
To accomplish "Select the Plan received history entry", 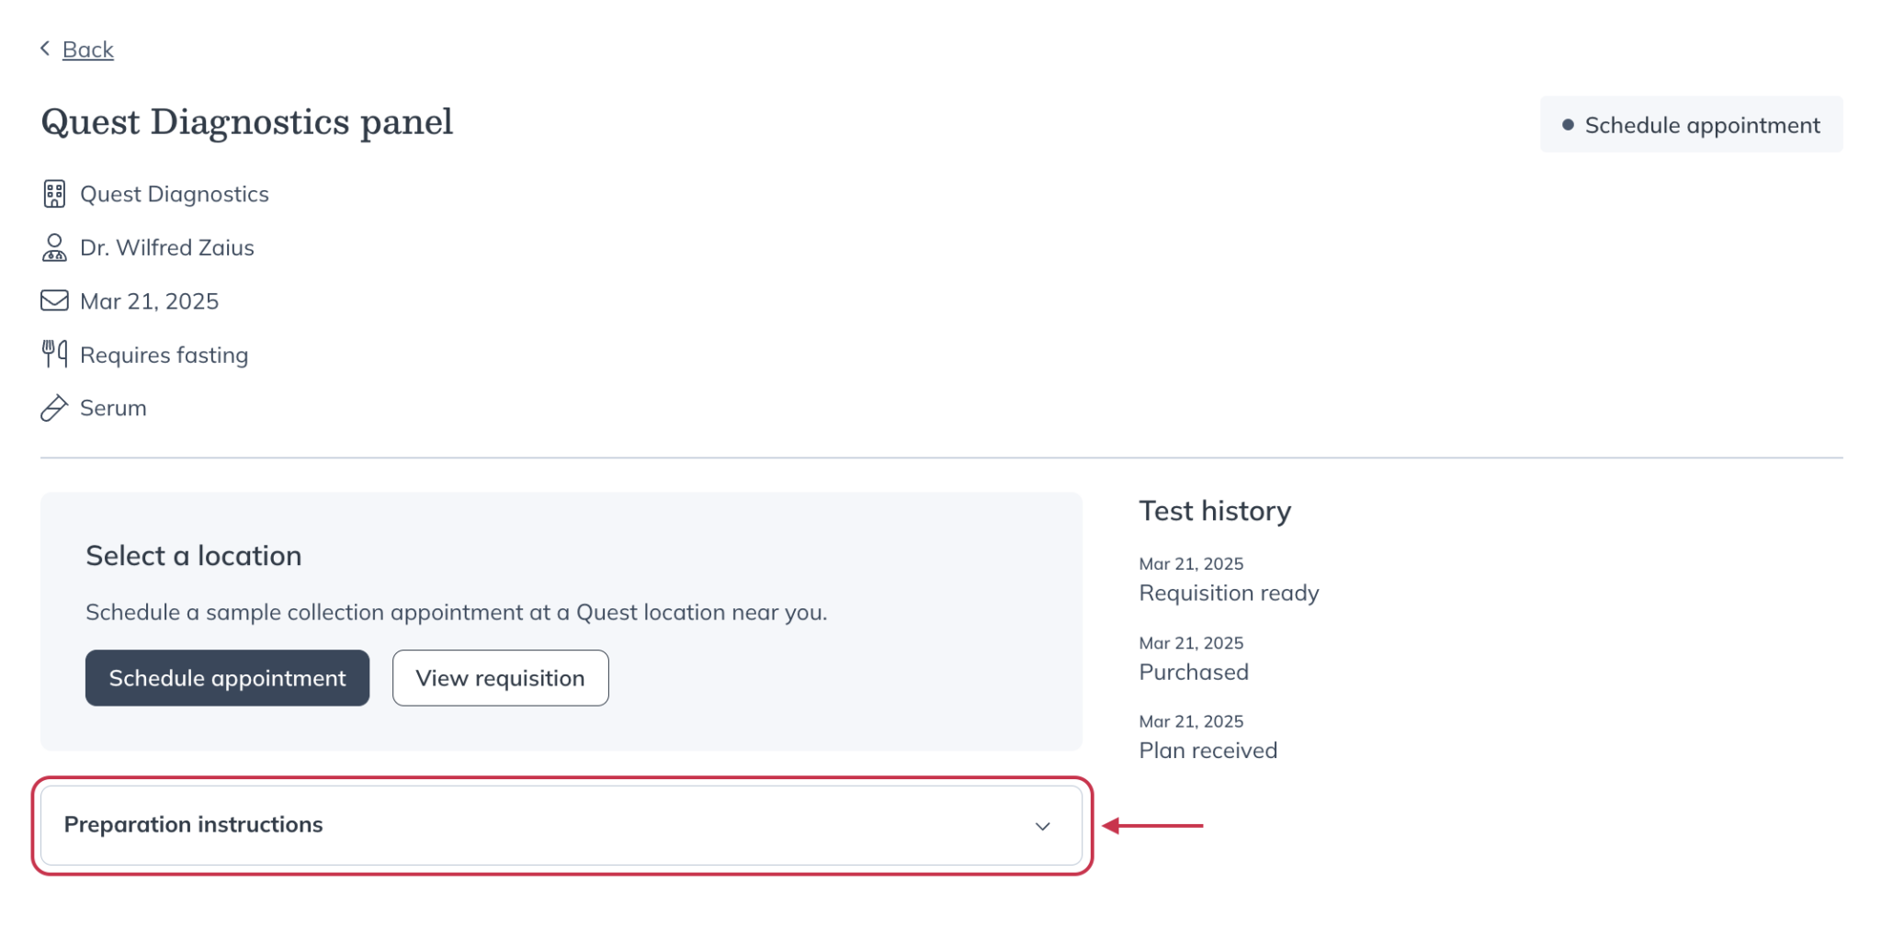I will tap(1207, 751).
